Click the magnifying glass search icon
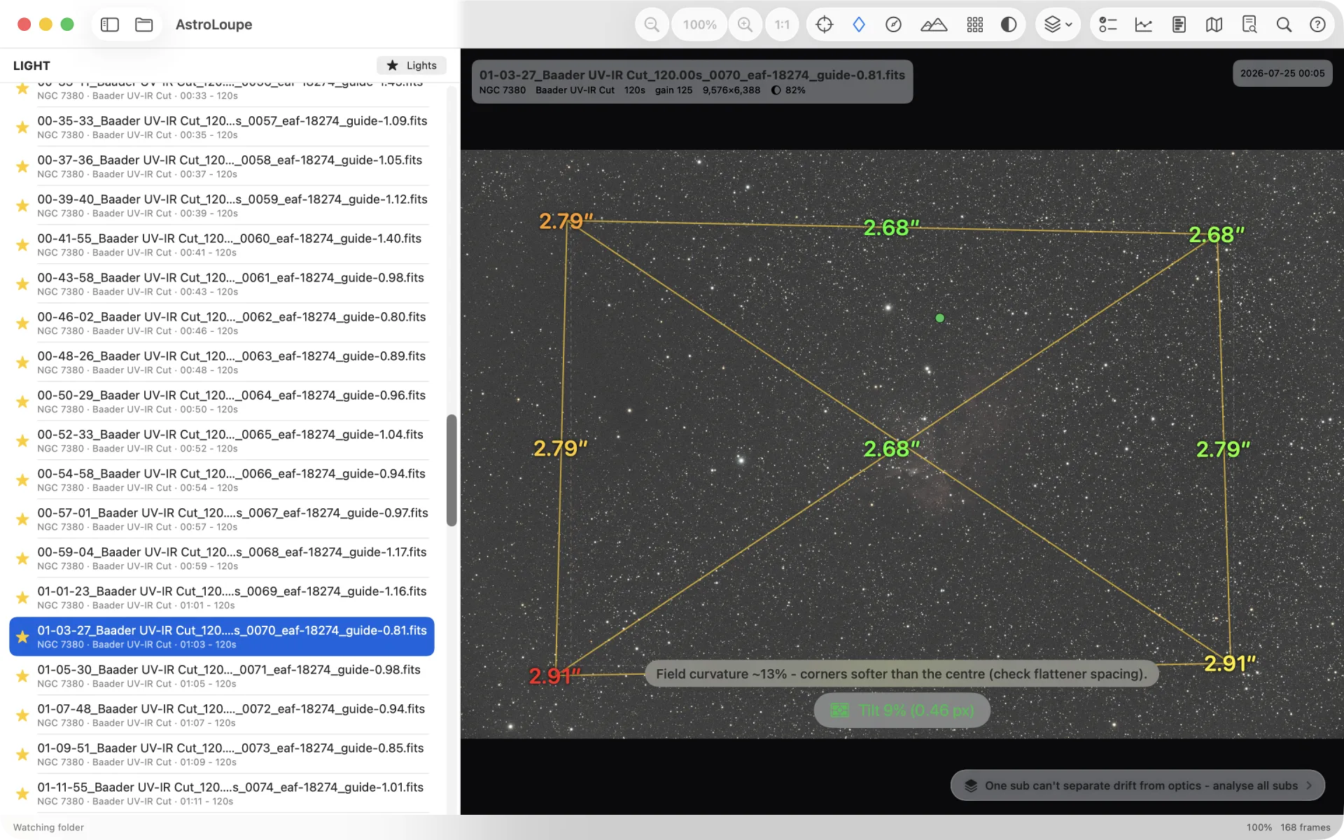The image size is (1344, 840). 1284,24
